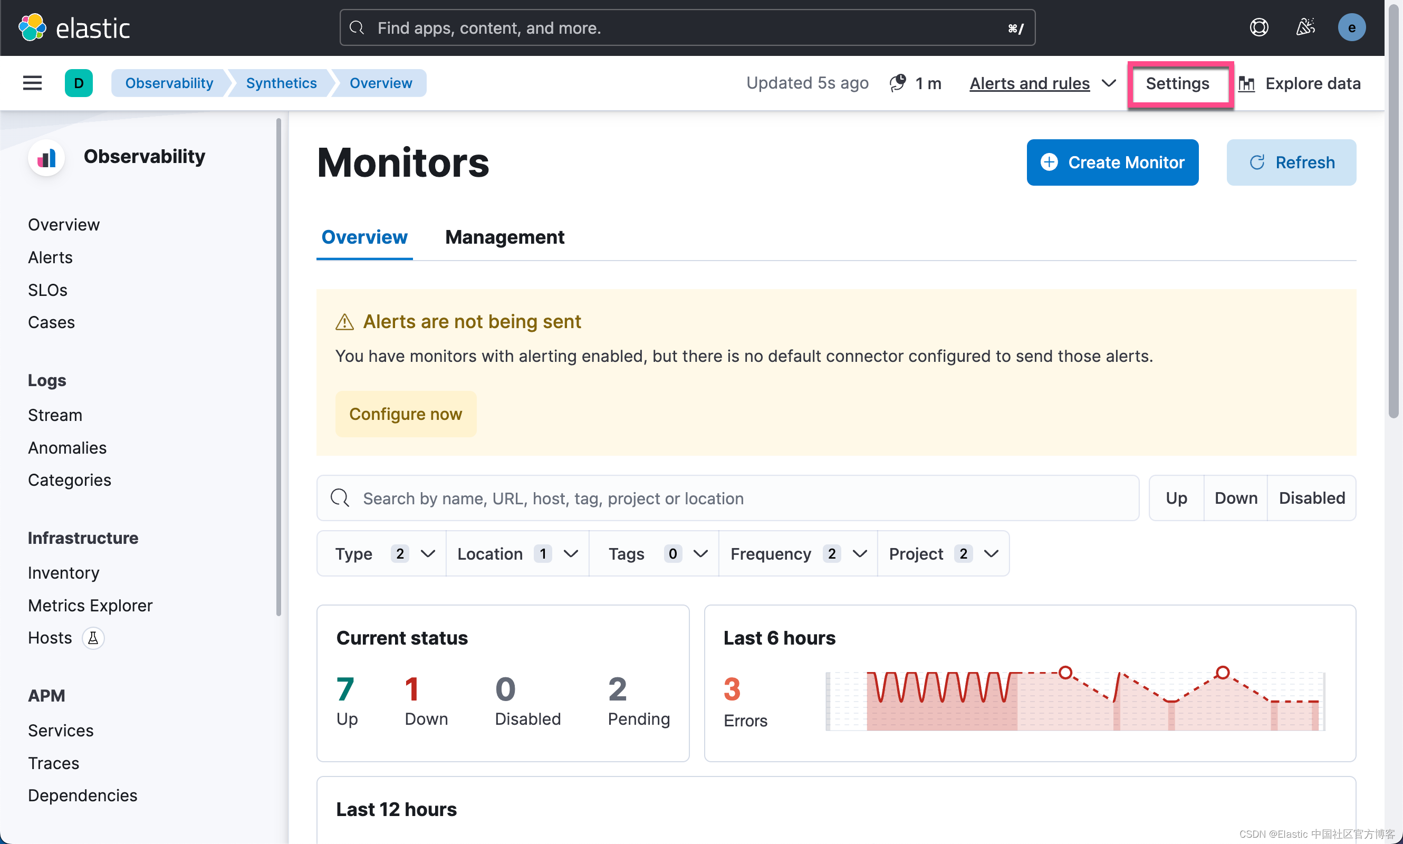
Task: Click the auto-refresh interval icon
Action: [x=898, y=83]
